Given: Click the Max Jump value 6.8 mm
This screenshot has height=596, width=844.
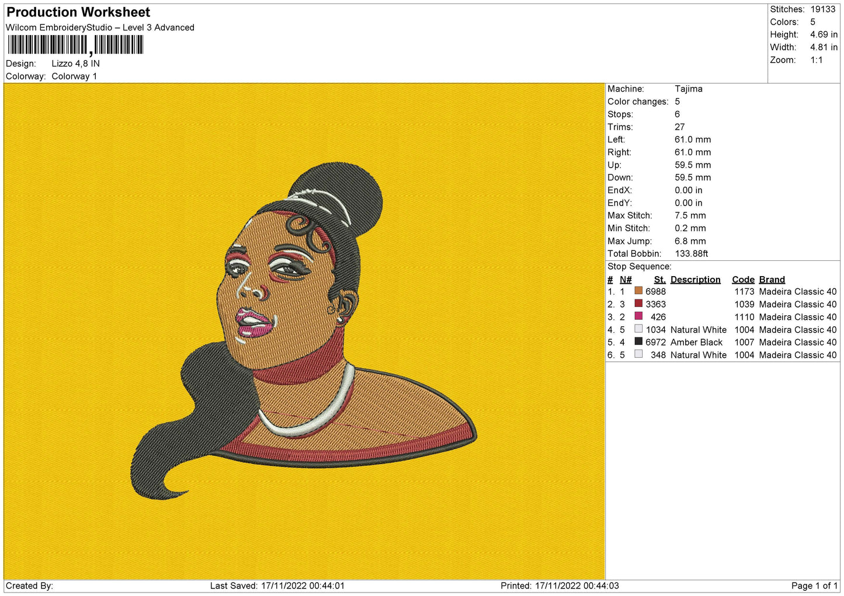Looking at the screenshot, I should (690, 241).
